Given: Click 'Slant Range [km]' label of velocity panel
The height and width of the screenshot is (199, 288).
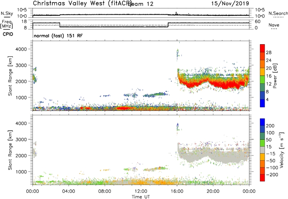Looking at the screenshot, I should tap(10, 150).
